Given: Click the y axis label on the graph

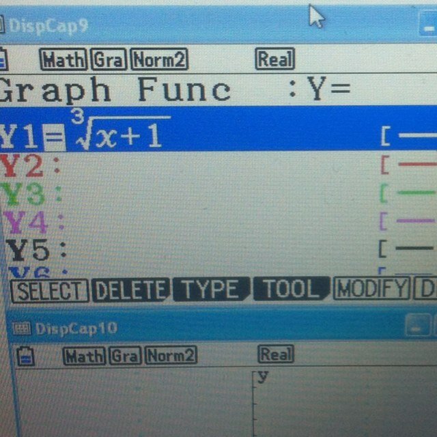Looking at the screenshot, I should 263,377.
